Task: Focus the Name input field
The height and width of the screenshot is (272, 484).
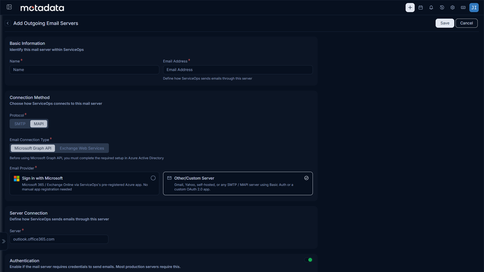Action: 84,70
